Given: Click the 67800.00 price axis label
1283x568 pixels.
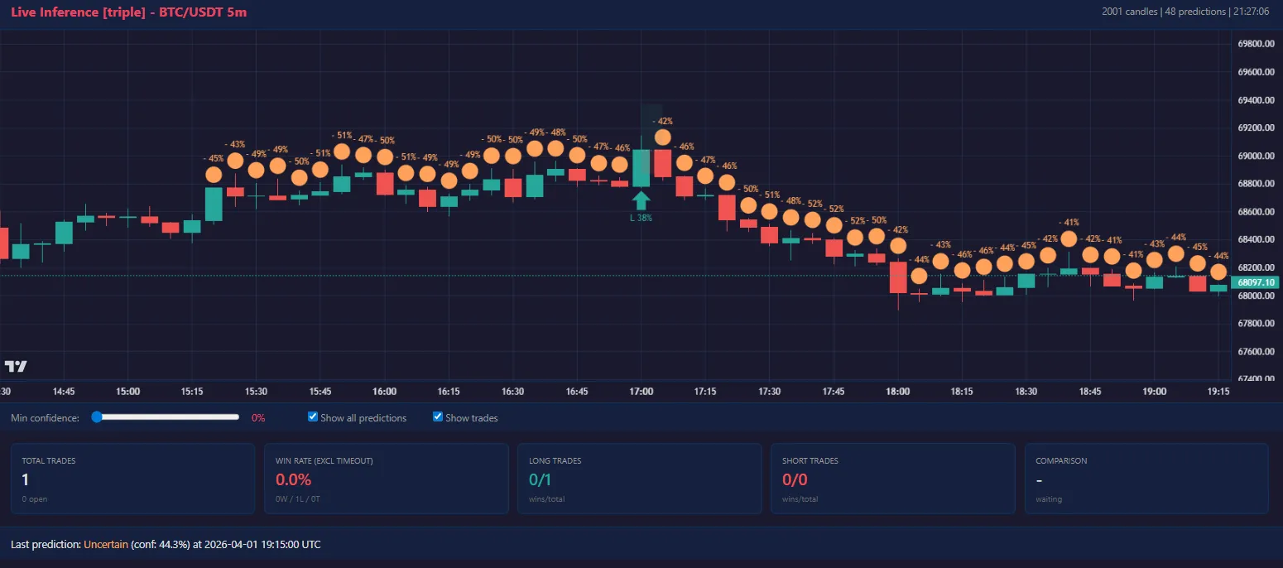Looking at the screenshot, I should (1255, 324).
